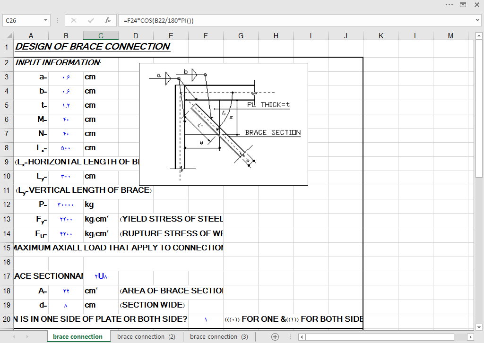Click horizontal scrollbar right arrow
484x343 pixels.
pyautogui.click(x=470, y=337)
